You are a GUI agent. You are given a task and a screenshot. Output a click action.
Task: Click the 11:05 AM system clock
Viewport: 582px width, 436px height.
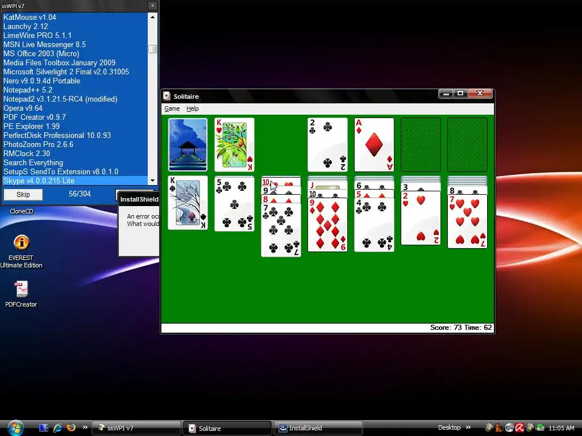[x=561, y=428]
